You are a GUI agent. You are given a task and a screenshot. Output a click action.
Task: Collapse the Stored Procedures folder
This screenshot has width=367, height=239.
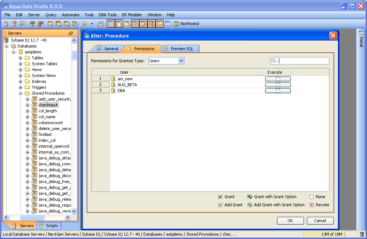[x=21, y=93]
